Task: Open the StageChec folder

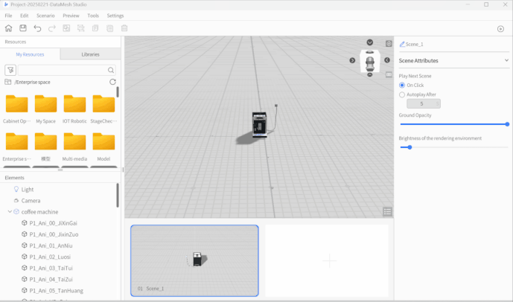Action: coord(103,109)
